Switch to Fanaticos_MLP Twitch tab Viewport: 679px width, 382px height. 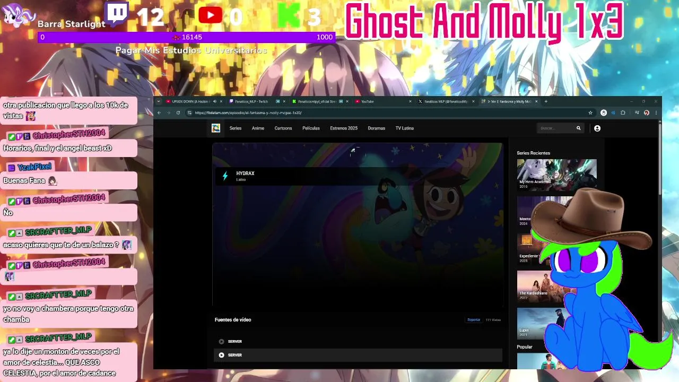pyautogui.click(x=251, y=101)
